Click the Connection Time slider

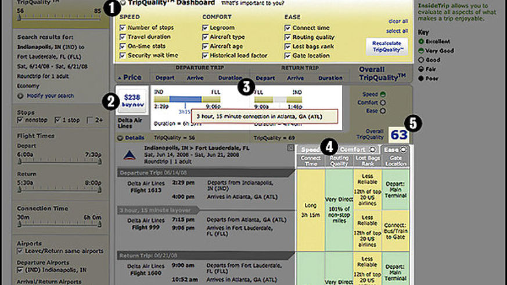coord(59,224)
